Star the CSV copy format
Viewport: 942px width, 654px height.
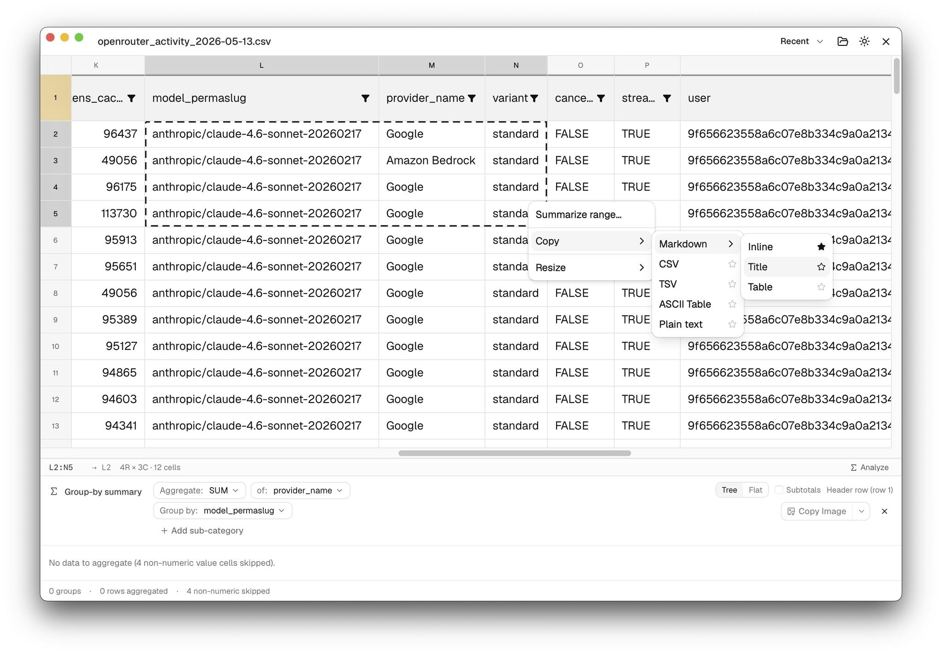(x=732, y=264)
